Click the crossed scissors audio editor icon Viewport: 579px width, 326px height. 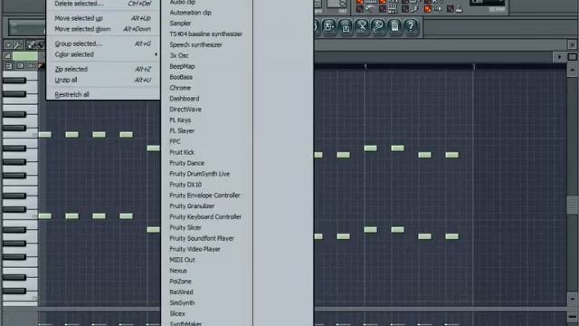[362, 26]
